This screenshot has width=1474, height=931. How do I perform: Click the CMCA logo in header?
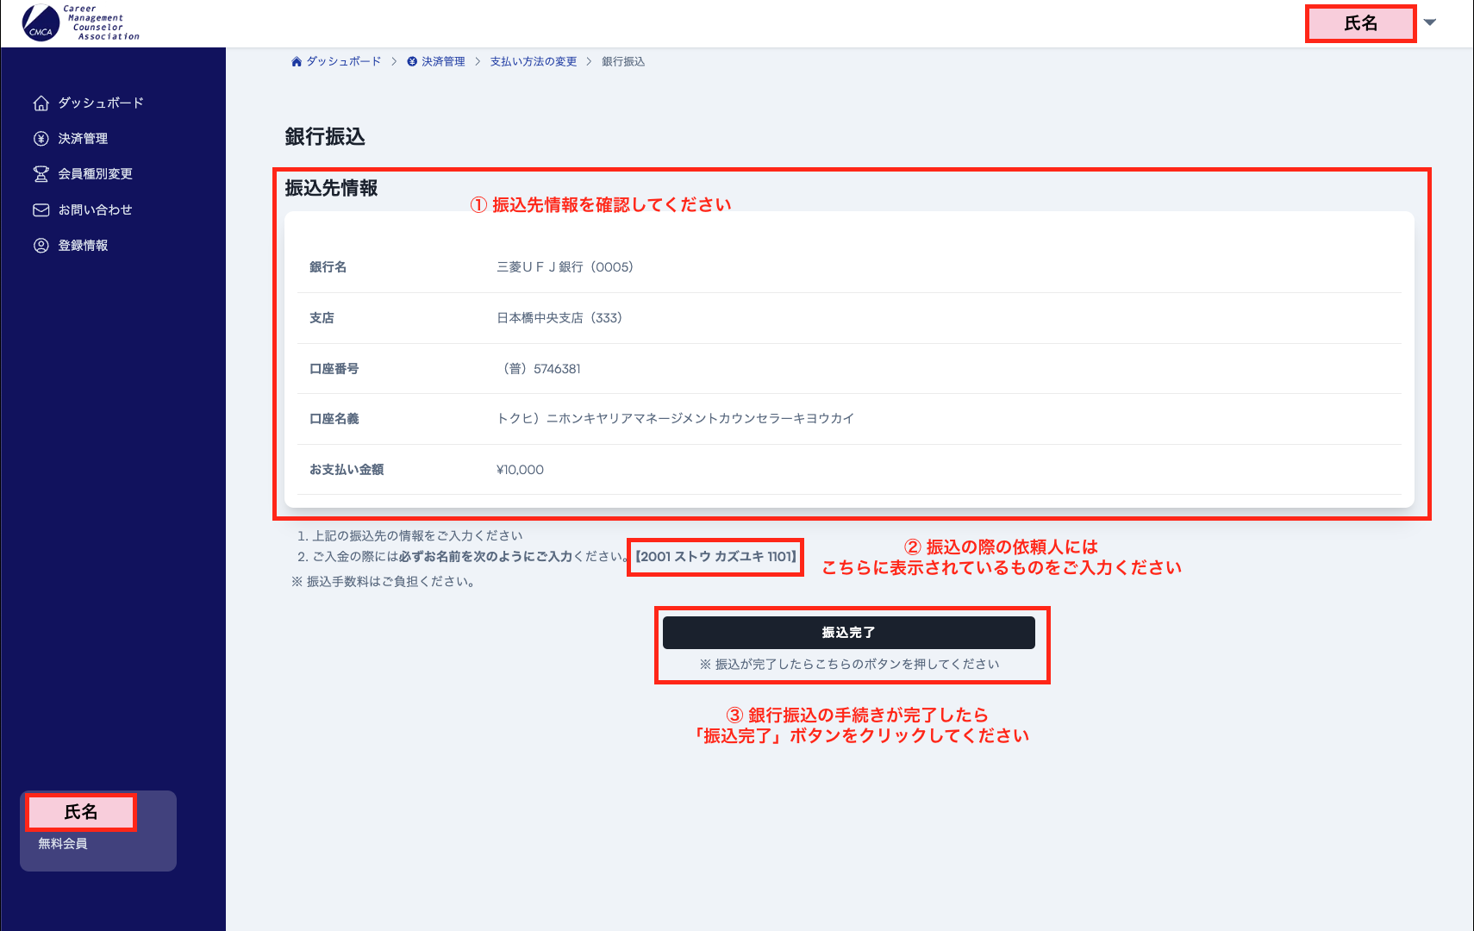(80, 23)
